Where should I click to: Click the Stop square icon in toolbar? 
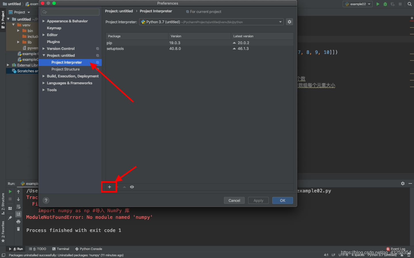(400, 4)
